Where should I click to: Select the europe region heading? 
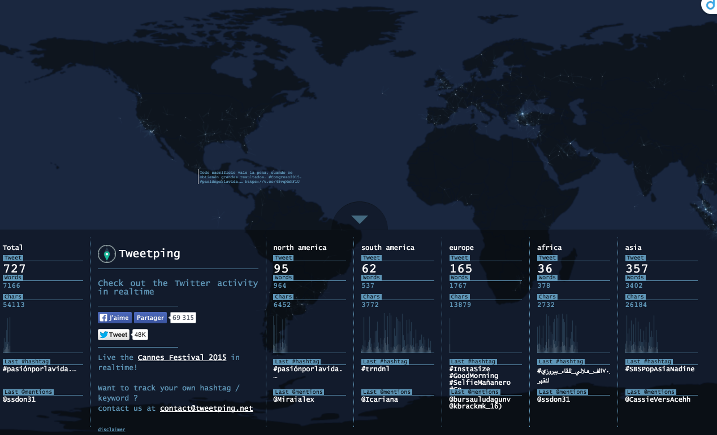coord(461,248)
